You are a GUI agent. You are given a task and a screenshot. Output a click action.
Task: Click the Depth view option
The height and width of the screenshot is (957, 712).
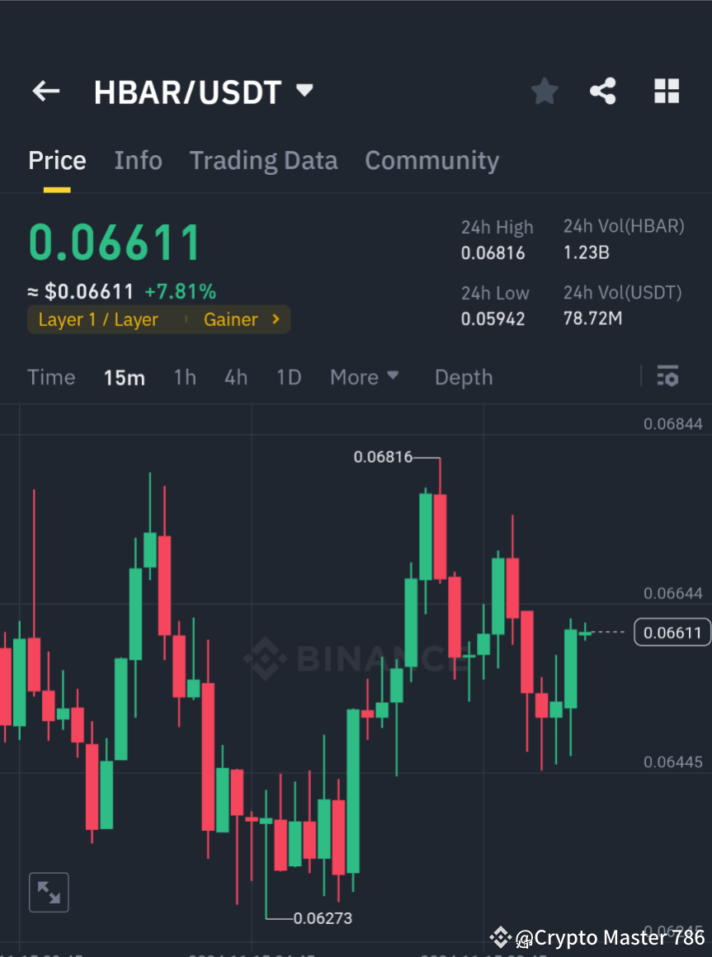tap(463, 377)
